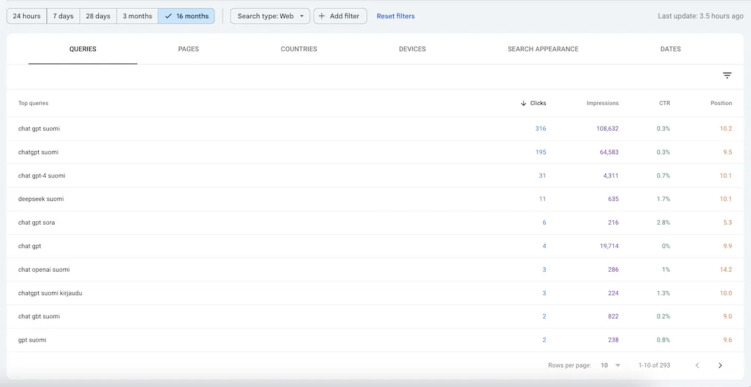The height and width of the screenshot is (387, 751).
Task: Sort by the Impressions column header
Action: (603, 103)
